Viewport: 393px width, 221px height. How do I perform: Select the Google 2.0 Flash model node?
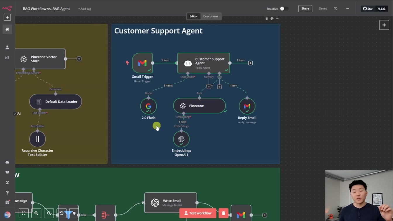149,106
